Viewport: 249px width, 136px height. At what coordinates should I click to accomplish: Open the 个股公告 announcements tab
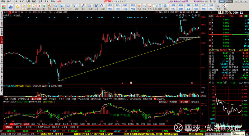tap(18, 127)
